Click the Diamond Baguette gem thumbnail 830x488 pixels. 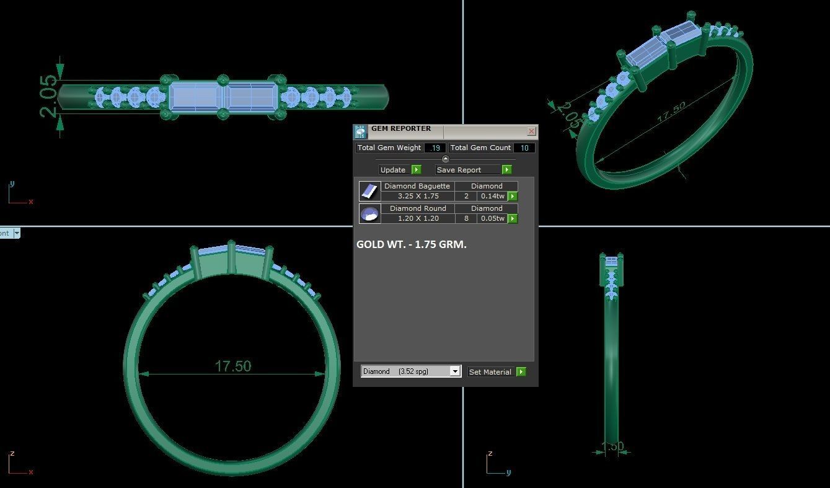(370, 191)
